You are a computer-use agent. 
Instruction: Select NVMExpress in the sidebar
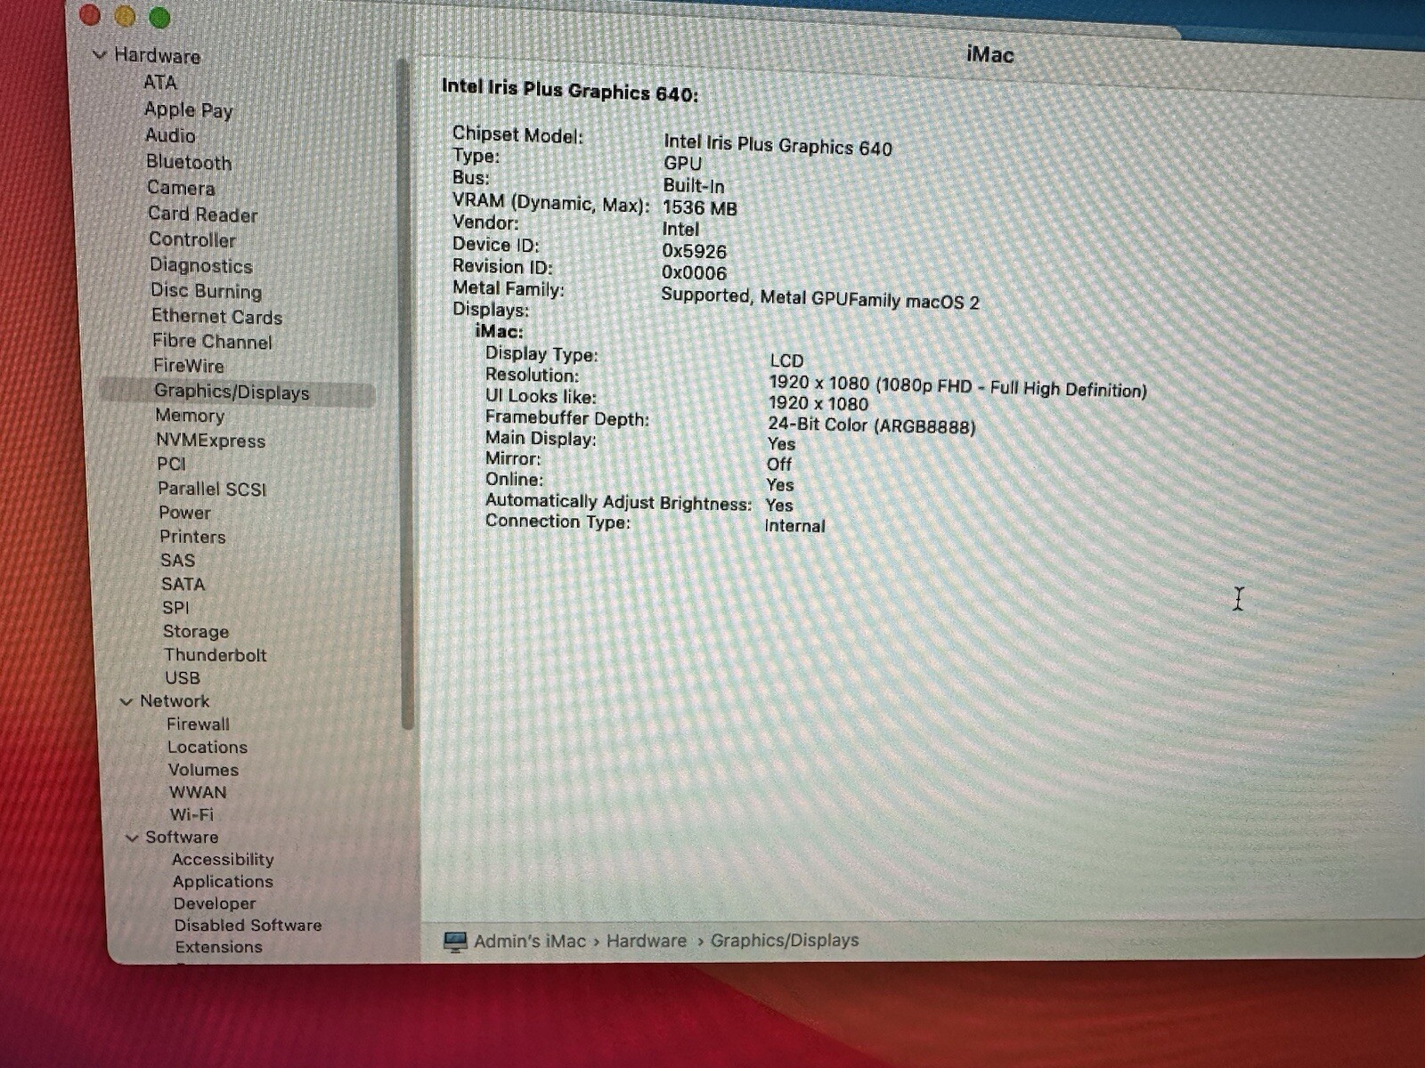[x=210, y=441]
